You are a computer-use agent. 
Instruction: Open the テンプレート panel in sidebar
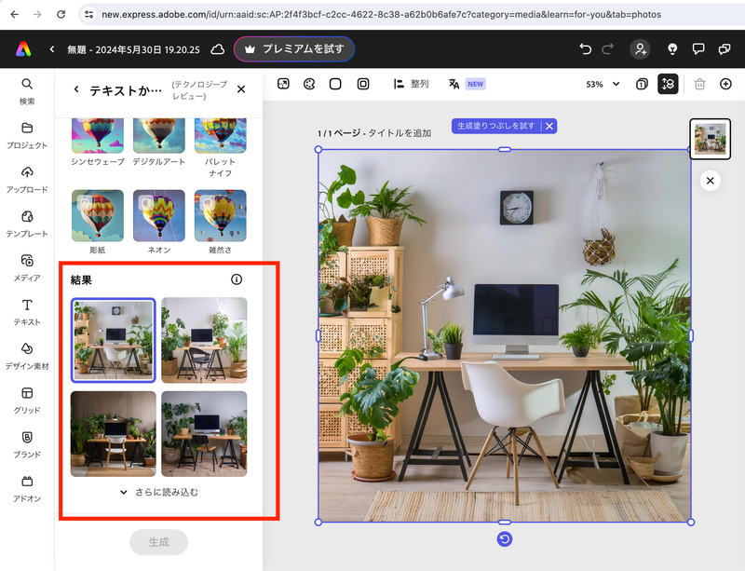pyautogui.click(x=26, y=224)
